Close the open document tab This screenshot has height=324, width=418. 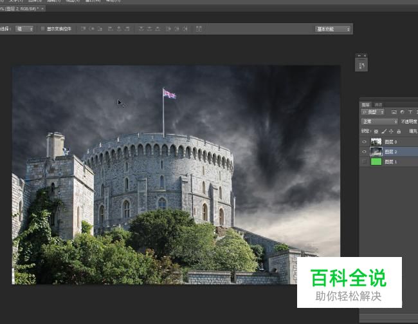coord(42,8)
